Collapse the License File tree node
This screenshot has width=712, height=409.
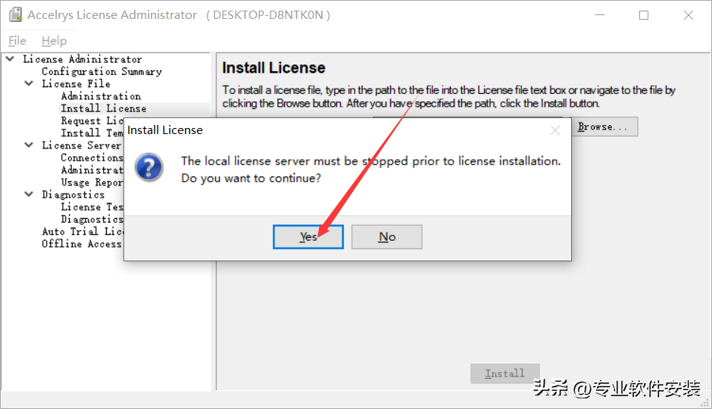(29, 83)
